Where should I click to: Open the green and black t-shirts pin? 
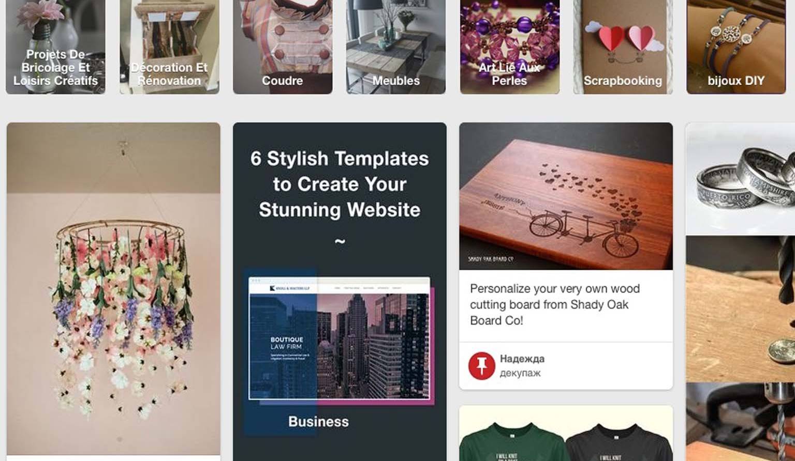point(566,433)
